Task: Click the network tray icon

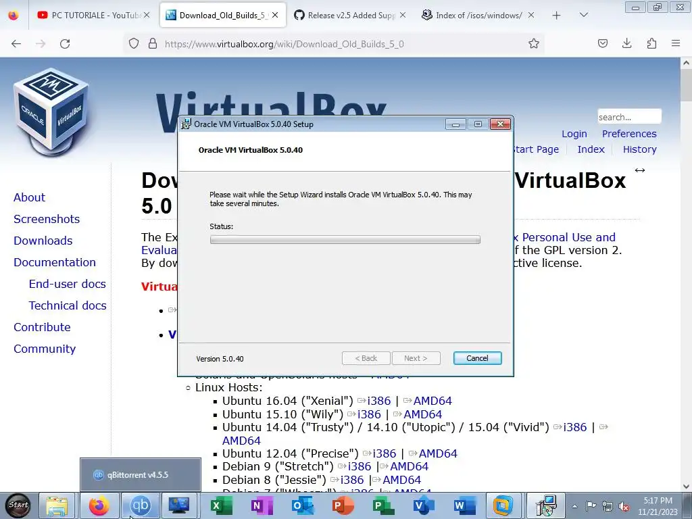Action: [608, 506]
